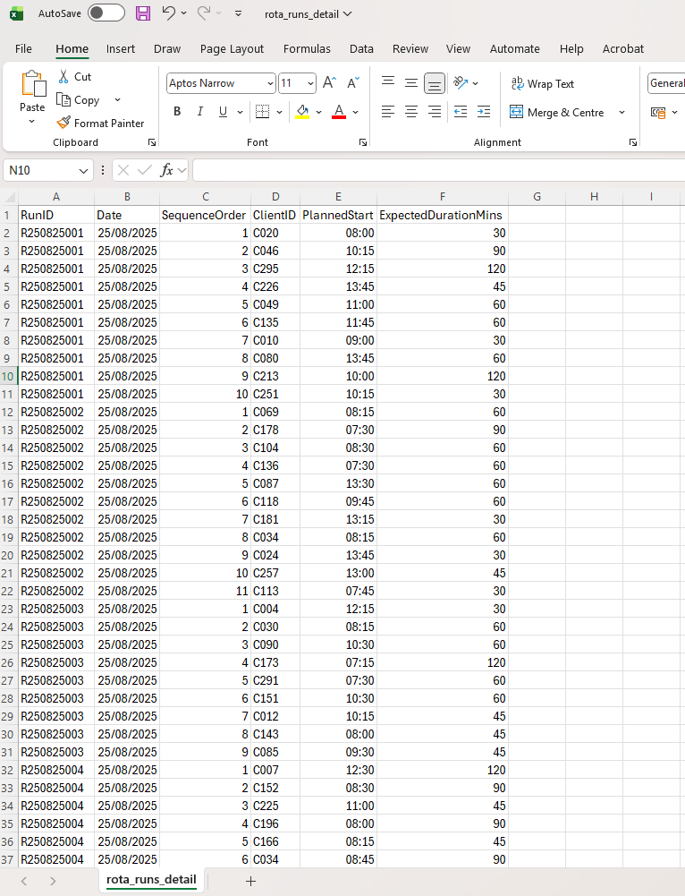
Task: Toggle Underline formatting
Action: tap(223, 111)
